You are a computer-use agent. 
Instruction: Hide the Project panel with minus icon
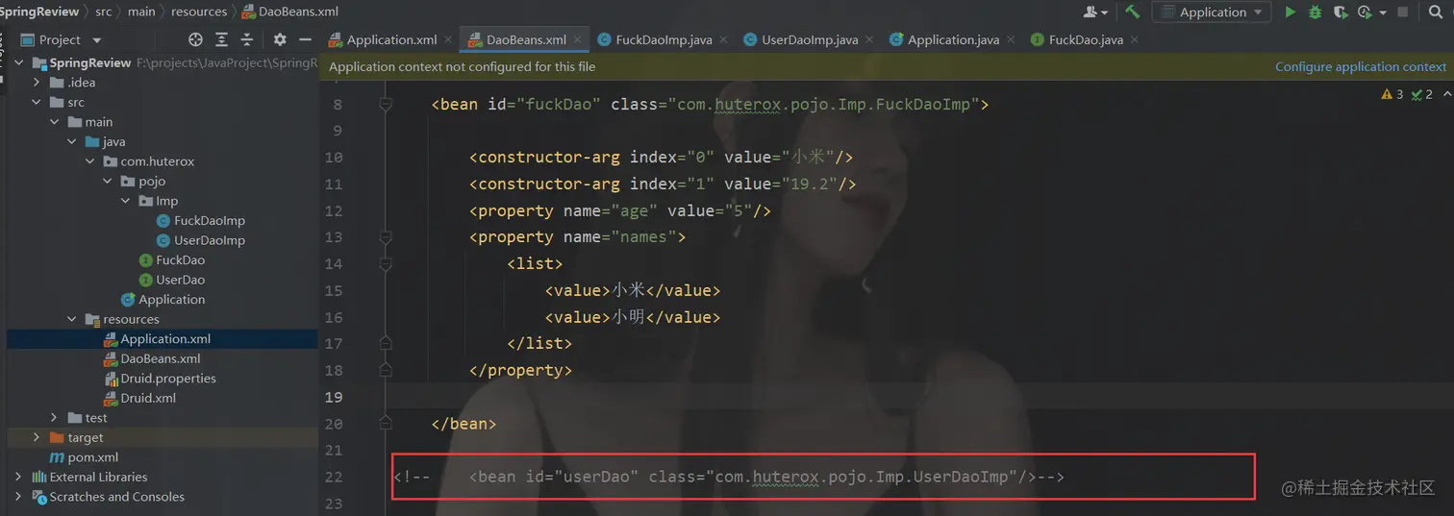[305, 39]
